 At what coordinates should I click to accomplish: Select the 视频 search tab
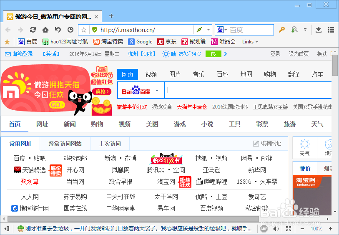[x=151, y=74]
